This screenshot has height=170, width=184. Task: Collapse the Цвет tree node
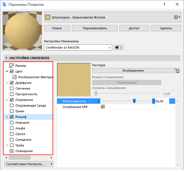7,71
